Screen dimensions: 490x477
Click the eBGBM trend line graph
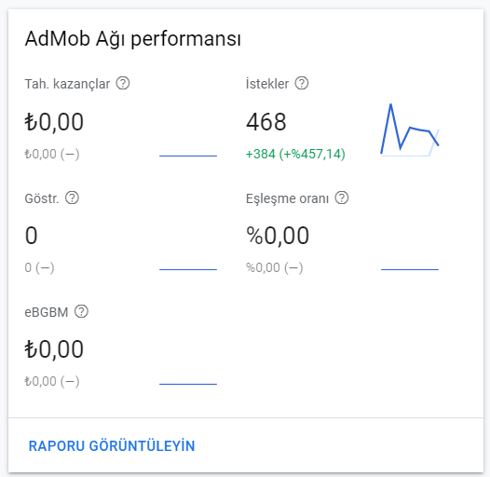click(x=188, y=384)
